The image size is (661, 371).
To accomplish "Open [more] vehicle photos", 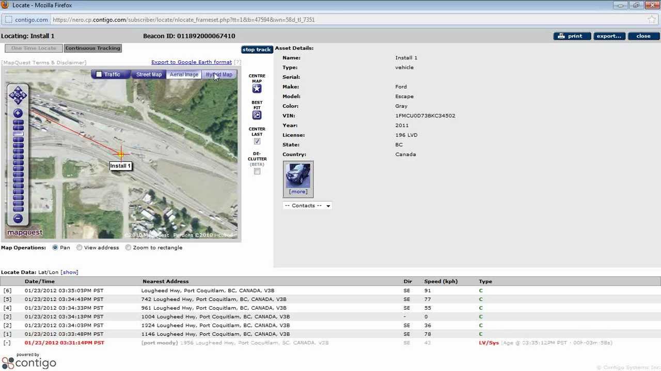I will pyautogui.click(x=298, y=192).
